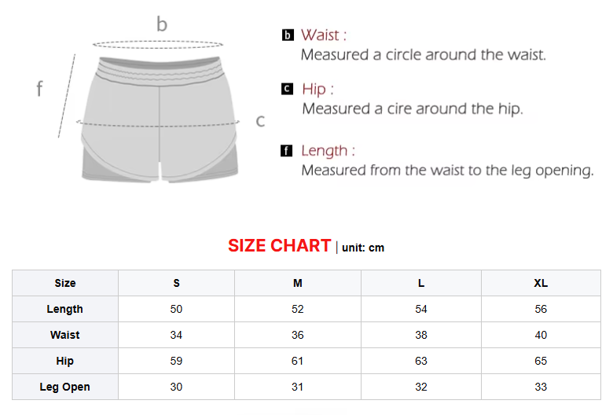The width and height of the screenshot is (613, 415).
Task: Click the gray 'f' label left of shorts
Action: tap(39, 89)
